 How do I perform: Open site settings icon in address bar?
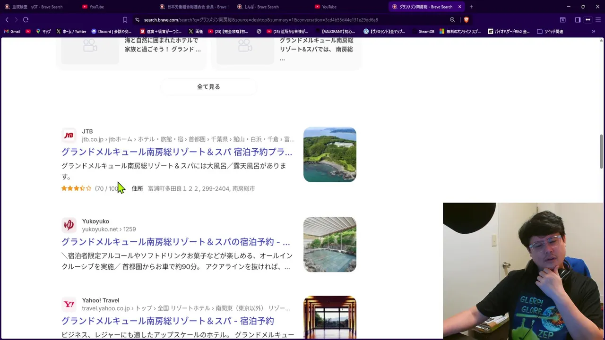click(137, 20)
